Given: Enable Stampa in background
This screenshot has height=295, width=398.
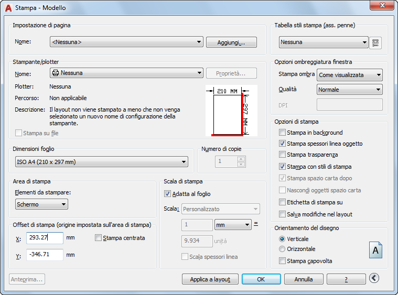Looking at the screenshot, I should (282, 133).
